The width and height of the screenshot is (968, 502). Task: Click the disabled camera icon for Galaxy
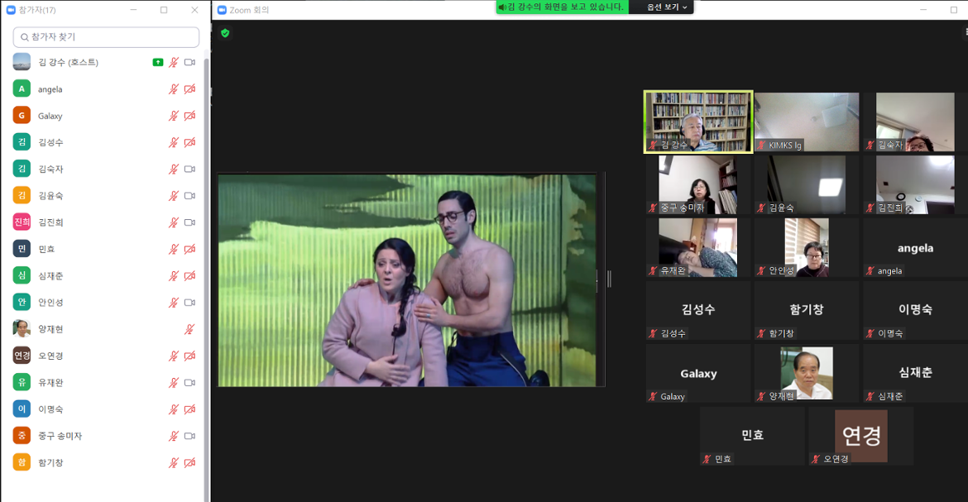coord(189,116)
